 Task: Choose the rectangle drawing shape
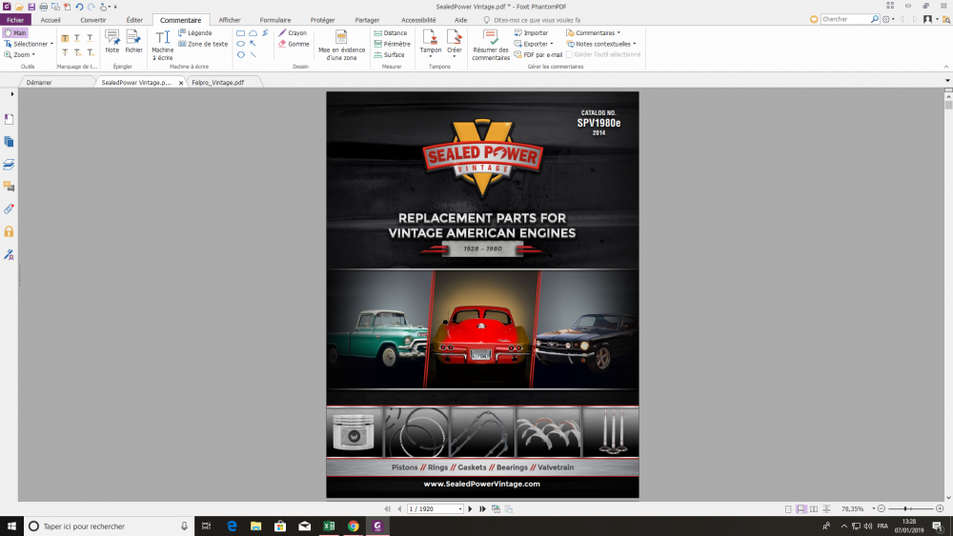click(241, 33)
